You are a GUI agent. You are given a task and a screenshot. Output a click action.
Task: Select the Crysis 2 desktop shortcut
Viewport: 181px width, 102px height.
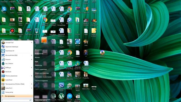tap(70, 42)
